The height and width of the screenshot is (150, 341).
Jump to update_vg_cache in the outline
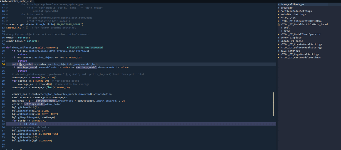click(x=292, y=41)
